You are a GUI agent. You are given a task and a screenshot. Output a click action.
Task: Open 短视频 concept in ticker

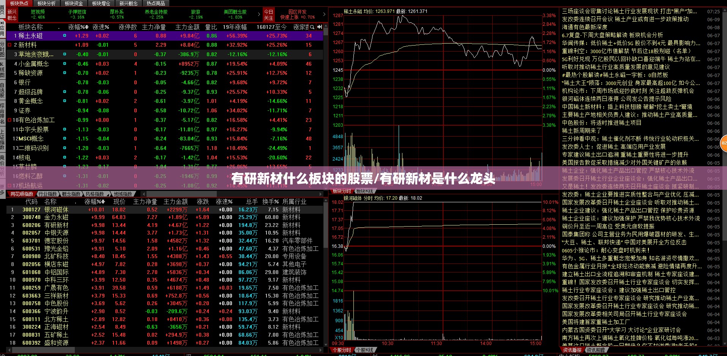coord(38,14)
